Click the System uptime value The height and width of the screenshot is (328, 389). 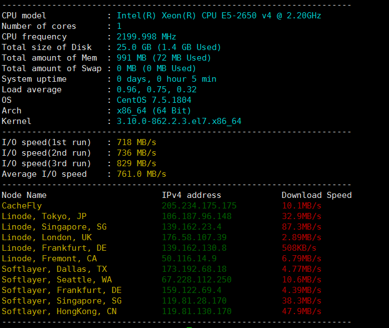pyautogui.click(x=166, y=79)
